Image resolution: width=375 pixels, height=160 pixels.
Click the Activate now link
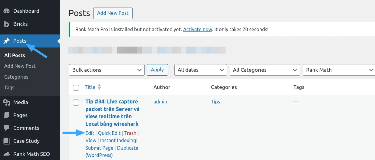[x=197, y=29]
